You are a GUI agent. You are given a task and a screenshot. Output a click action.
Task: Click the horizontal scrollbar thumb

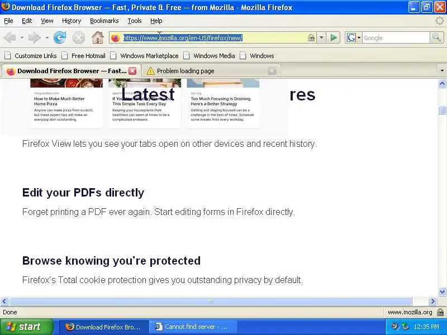(x=211, y=301)
